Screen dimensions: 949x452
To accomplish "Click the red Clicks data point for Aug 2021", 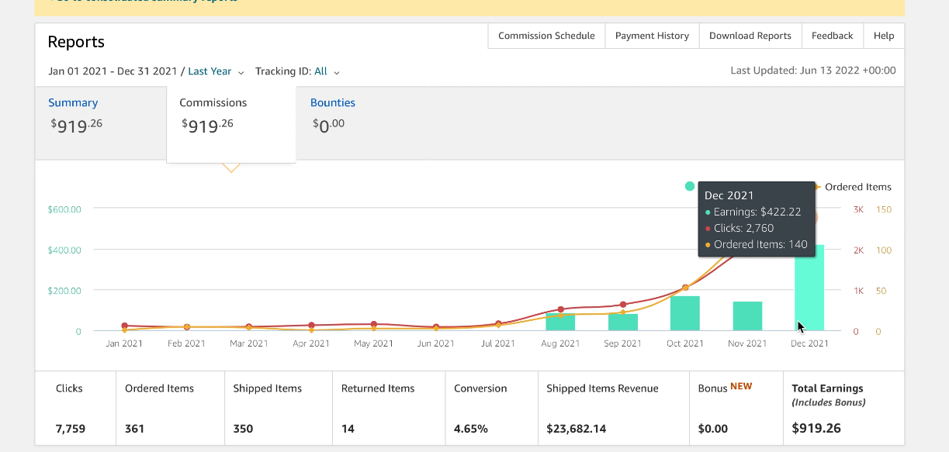I will coord(560,309).
